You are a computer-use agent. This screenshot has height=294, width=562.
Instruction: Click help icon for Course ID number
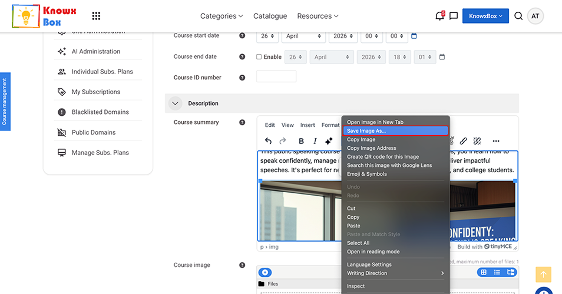[242, 78]
